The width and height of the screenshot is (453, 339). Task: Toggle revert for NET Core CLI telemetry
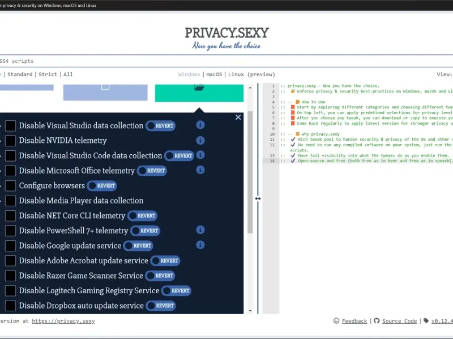(x=143, y=216)
